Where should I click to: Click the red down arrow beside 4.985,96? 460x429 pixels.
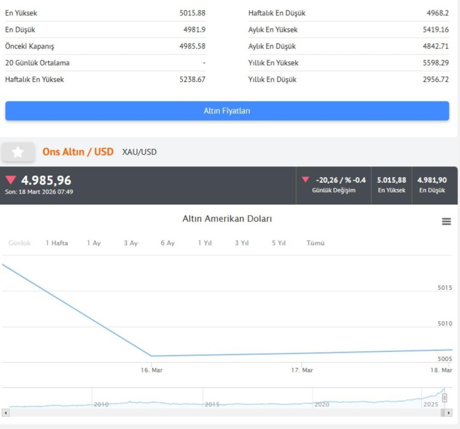(x=10, y=180)
